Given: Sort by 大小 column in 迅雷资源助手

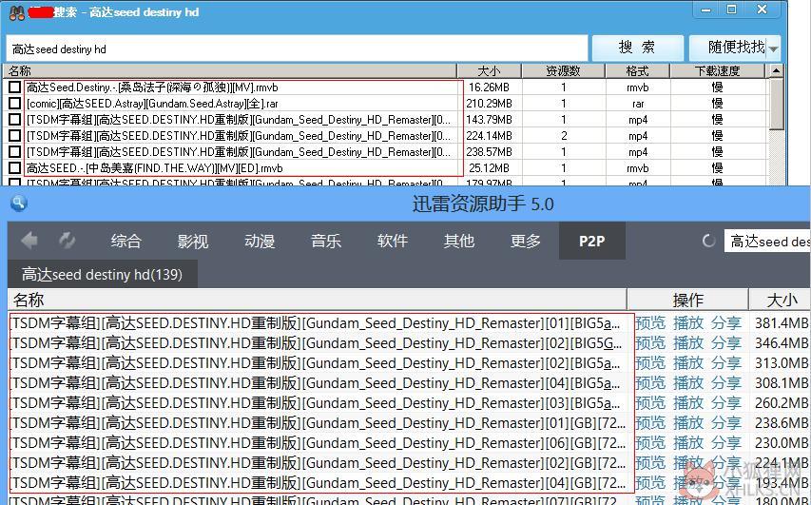Looking at the screenshot, I should 780,300.
